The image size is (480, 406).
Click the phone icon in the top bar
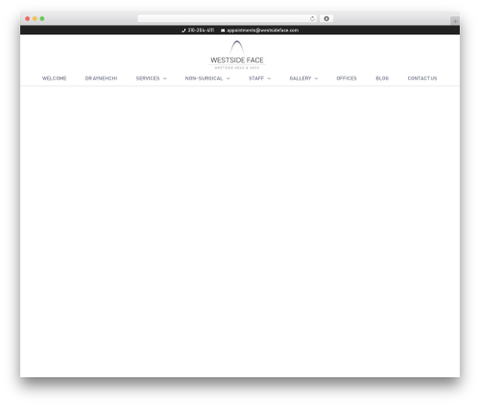(183, 31)
